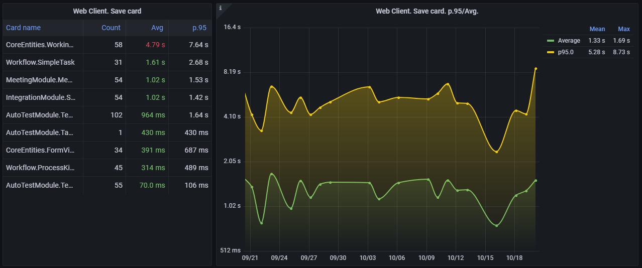The width and height of the screenshot is (642, 268).
Task: Click the yellow p95.0 series line icon in legend
Action: point(550,52)
